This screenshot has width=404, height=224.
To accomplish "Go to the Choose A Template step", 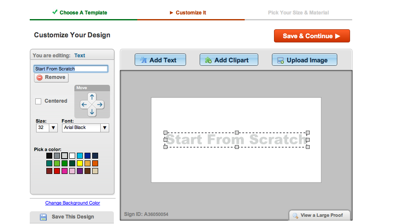I will tap(83, 13).
